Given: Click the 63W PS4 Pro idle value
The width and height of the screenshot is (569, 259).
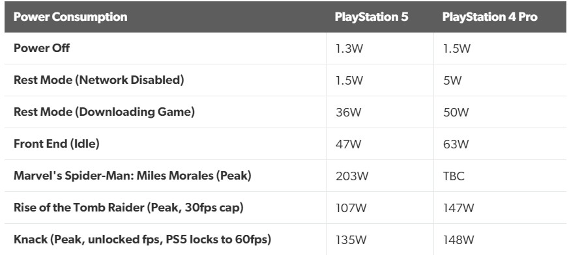Looking at the screenshot, I should click(456, 144).
